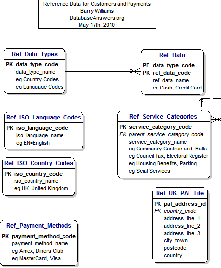Click the address_line_1 attribute
The height and width of the screenshot is (268, 221).
click(x=182, y=218)
